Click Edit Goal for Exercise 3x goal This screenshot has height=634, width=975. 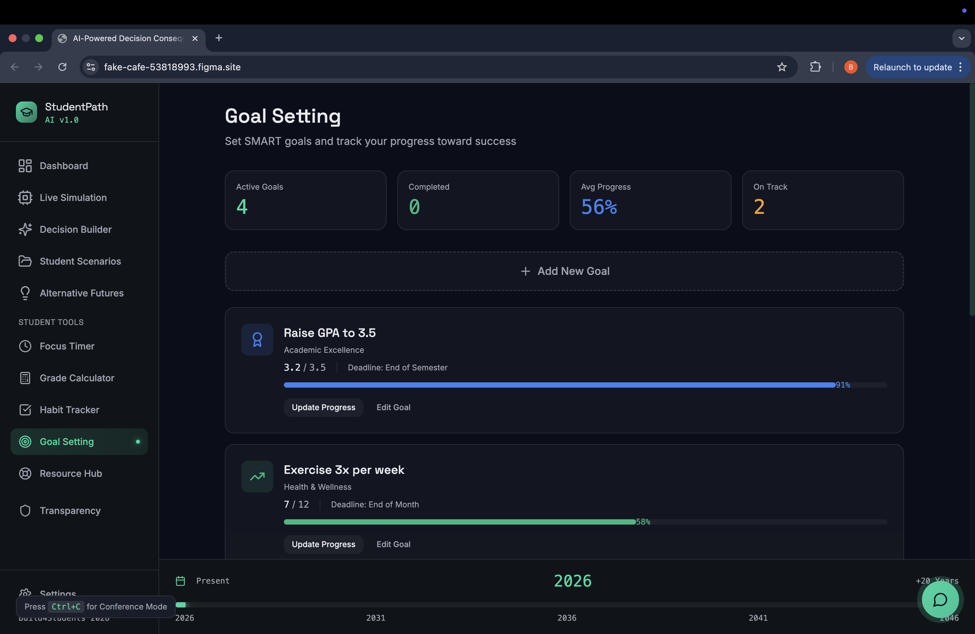click(393, 544)
